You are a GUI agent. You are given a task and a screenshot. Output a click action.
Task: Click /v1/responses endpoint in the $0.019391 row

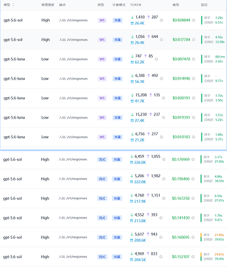tap(77, 117)
